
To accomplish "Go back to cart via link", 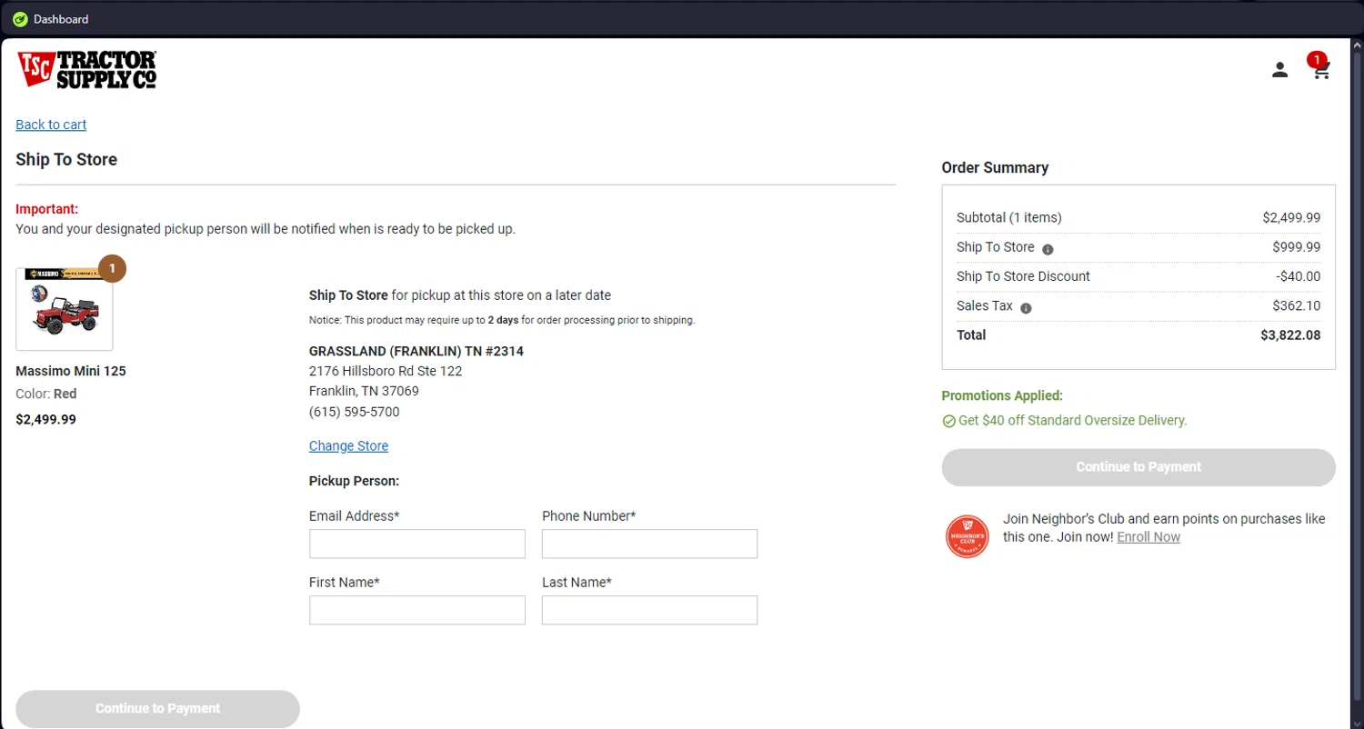I will tap(51, 125).
